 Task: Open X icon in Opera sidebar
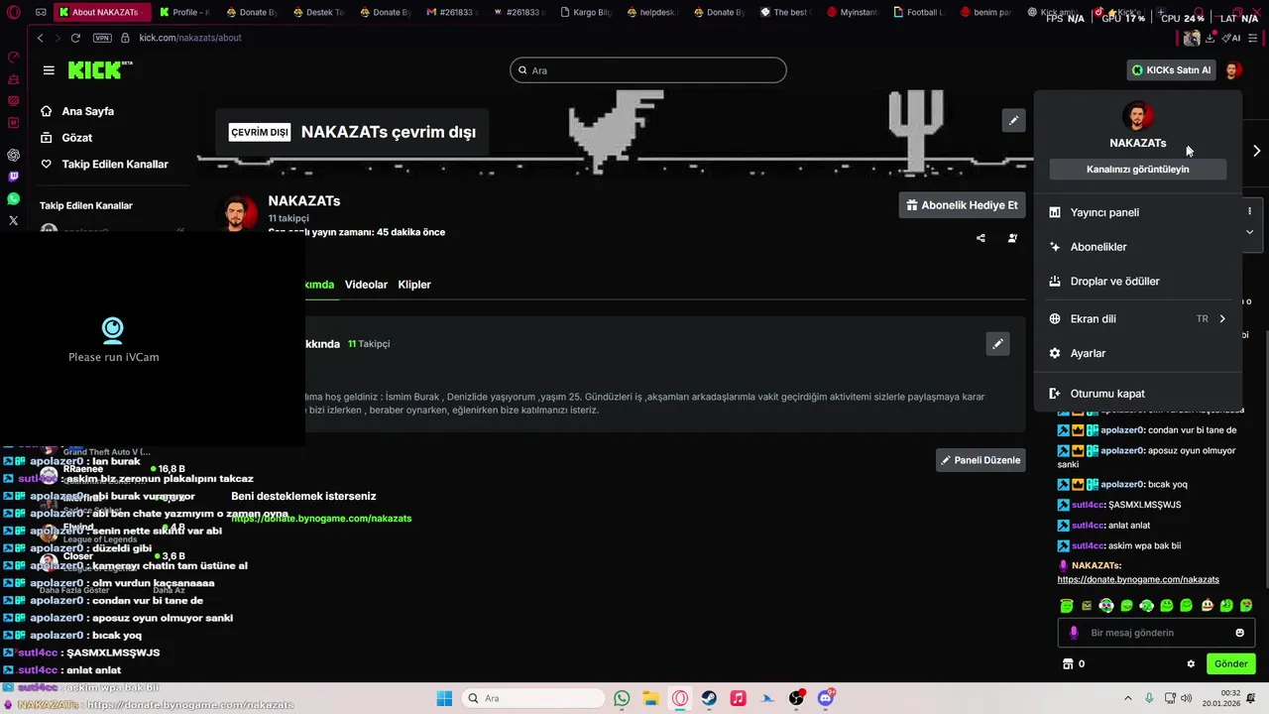point(13,220)
